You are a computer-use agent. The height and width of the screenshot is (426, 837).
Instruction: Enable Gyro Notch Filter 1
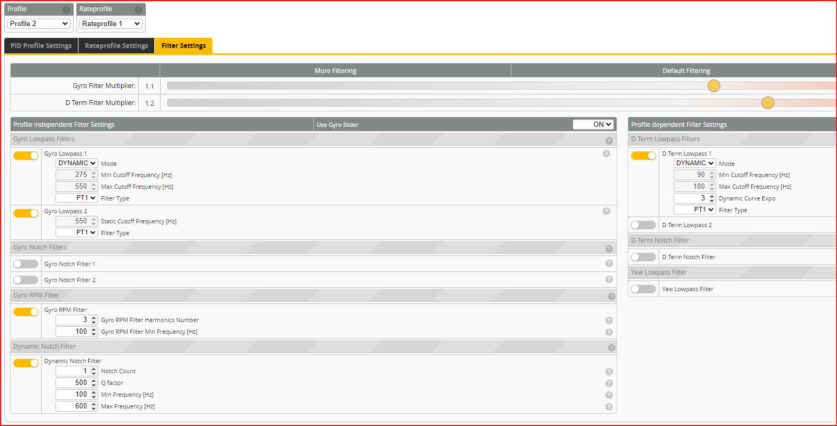point(26,264)
